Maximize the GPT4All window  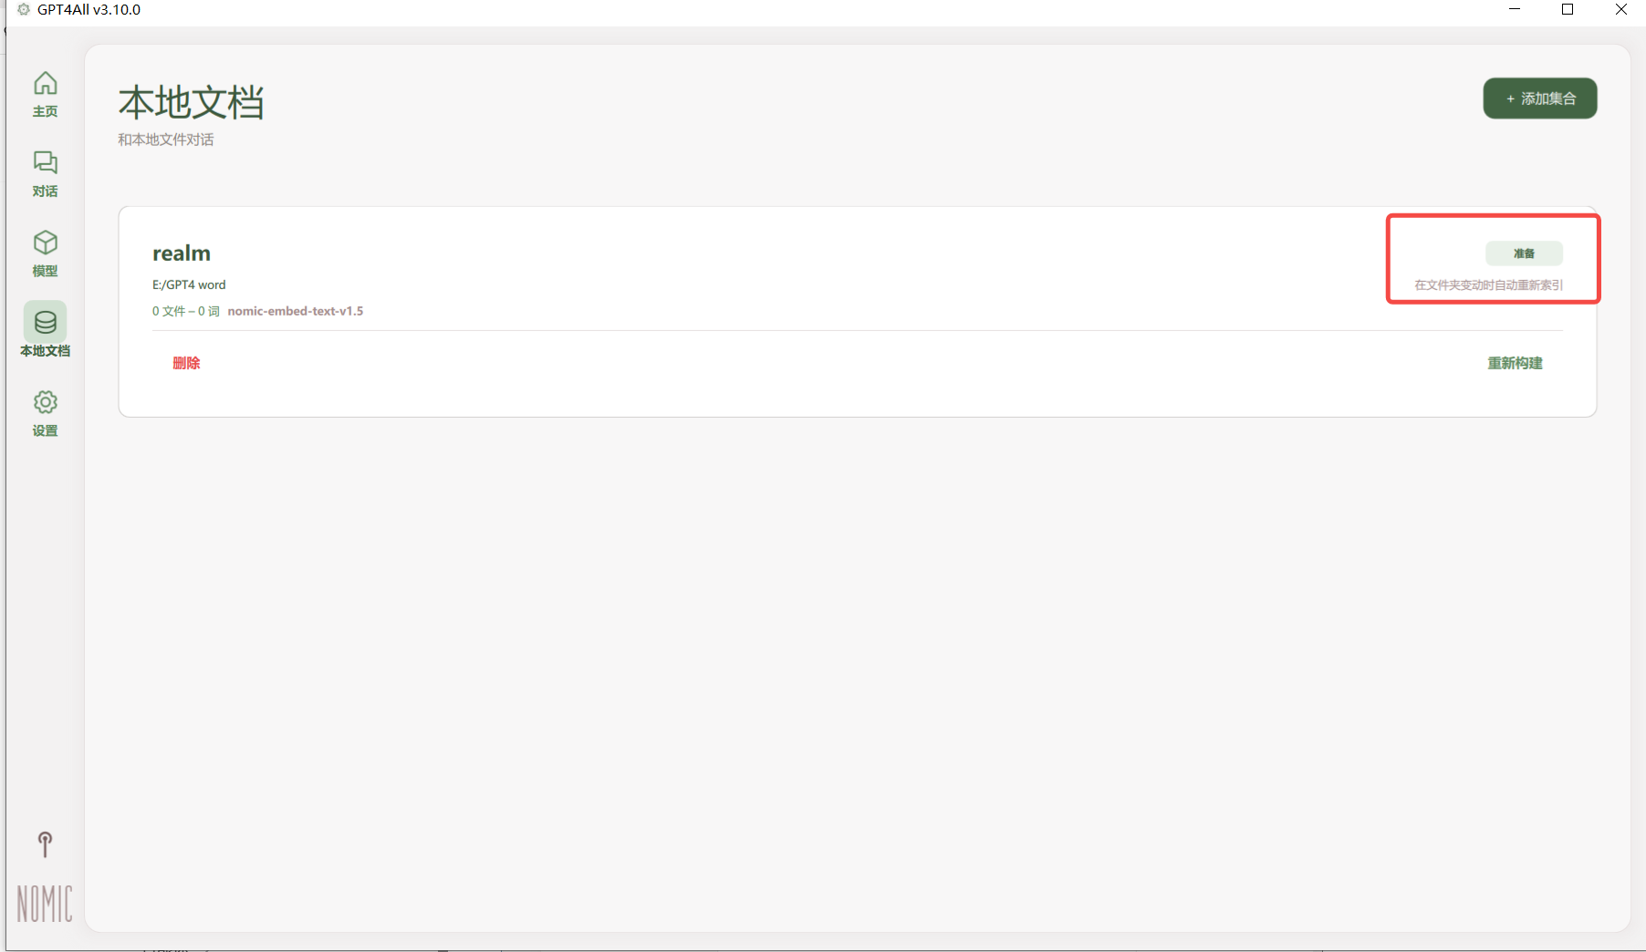pyautogui.click(x=1568, y=10)
